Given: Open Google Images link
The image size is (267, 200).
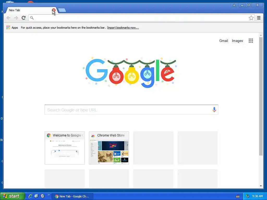Looking at the screenshot, I should click(237, 41).
